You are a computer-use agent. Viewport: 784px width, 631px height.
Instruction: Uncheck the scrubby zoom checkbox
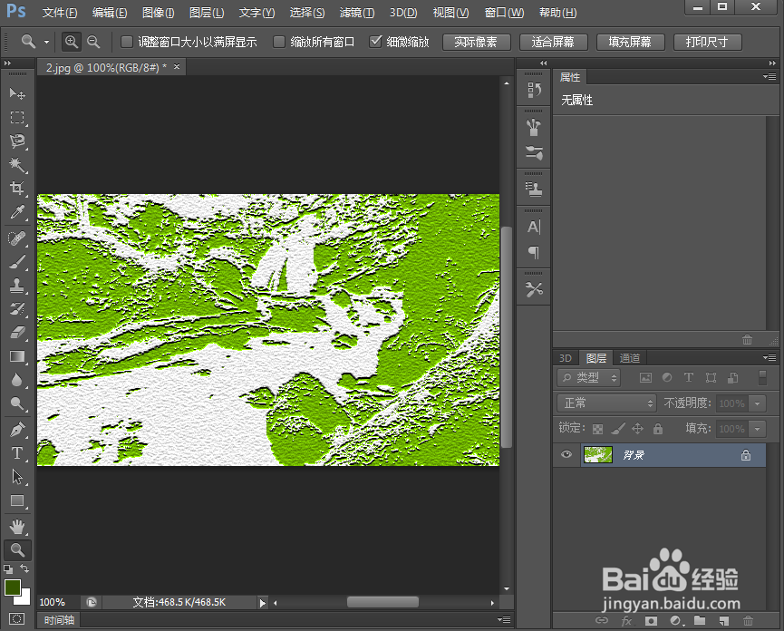click(375, 42)
